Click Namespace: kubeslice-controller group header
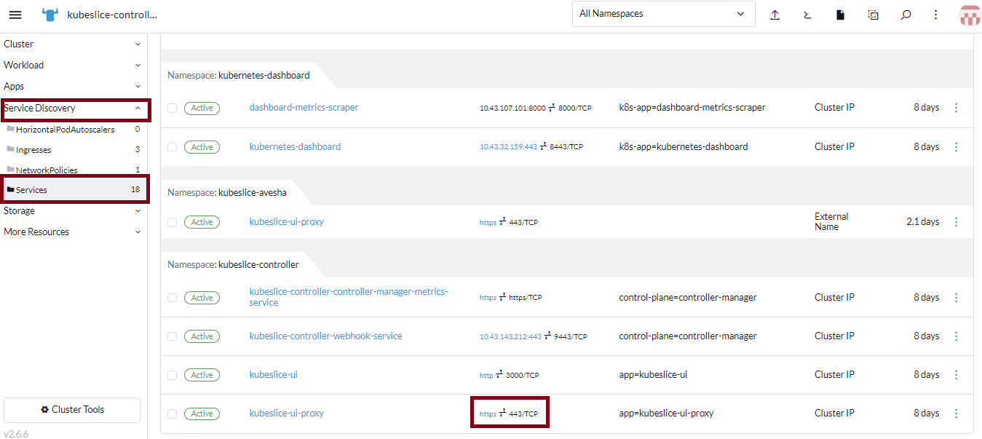Screen dimensions: 982x439 point(233,264)
